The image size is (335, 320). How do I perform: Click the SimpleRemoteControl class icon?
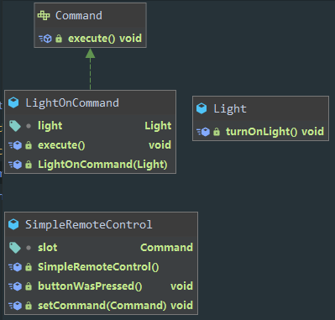pyautogui.click(x=13, y=224)
